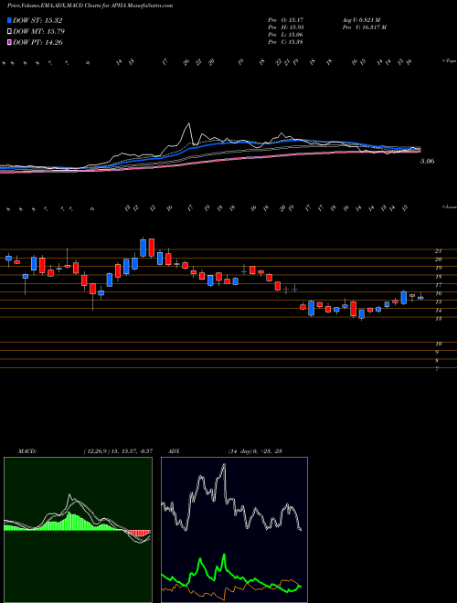Click the 'Avg V: 6.821 M' volume text

[x=361, y=19]
